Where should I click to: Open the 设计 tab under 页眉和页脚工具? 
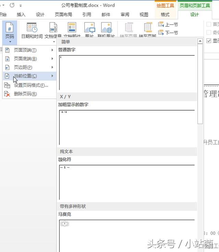click(194, 15)
